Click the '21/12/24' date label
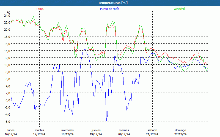Screen dimensions: 220x137 click(152, 134)
